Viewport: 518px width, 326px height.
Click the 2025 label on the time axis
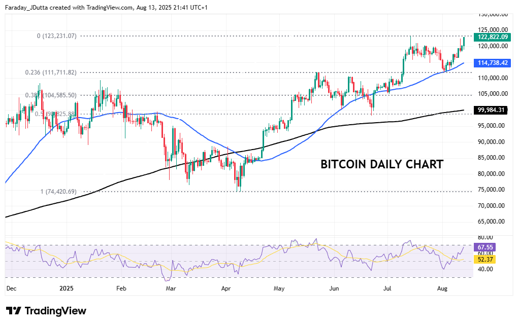tap(67, 288)
